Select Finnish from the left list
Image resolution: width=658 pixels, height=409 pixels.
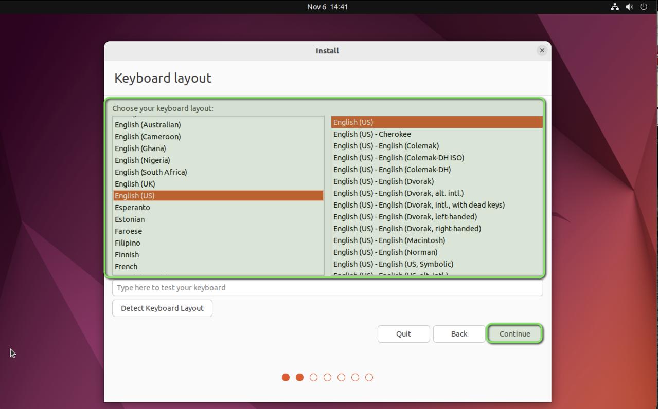coord(127,255)
